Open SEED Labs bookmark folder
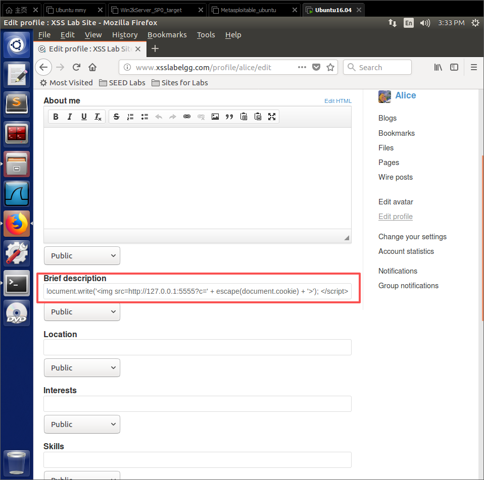 click(x=122, y=83)
